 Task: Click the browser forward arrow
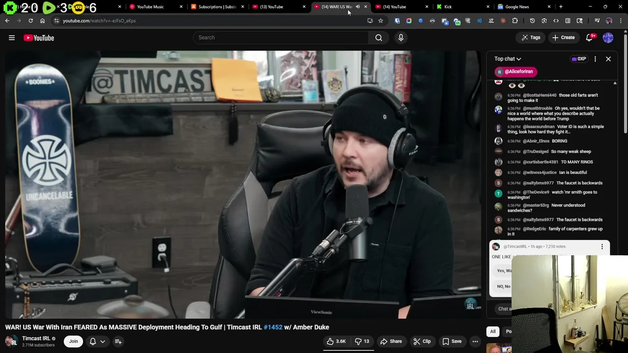click(x=19, y=21)
